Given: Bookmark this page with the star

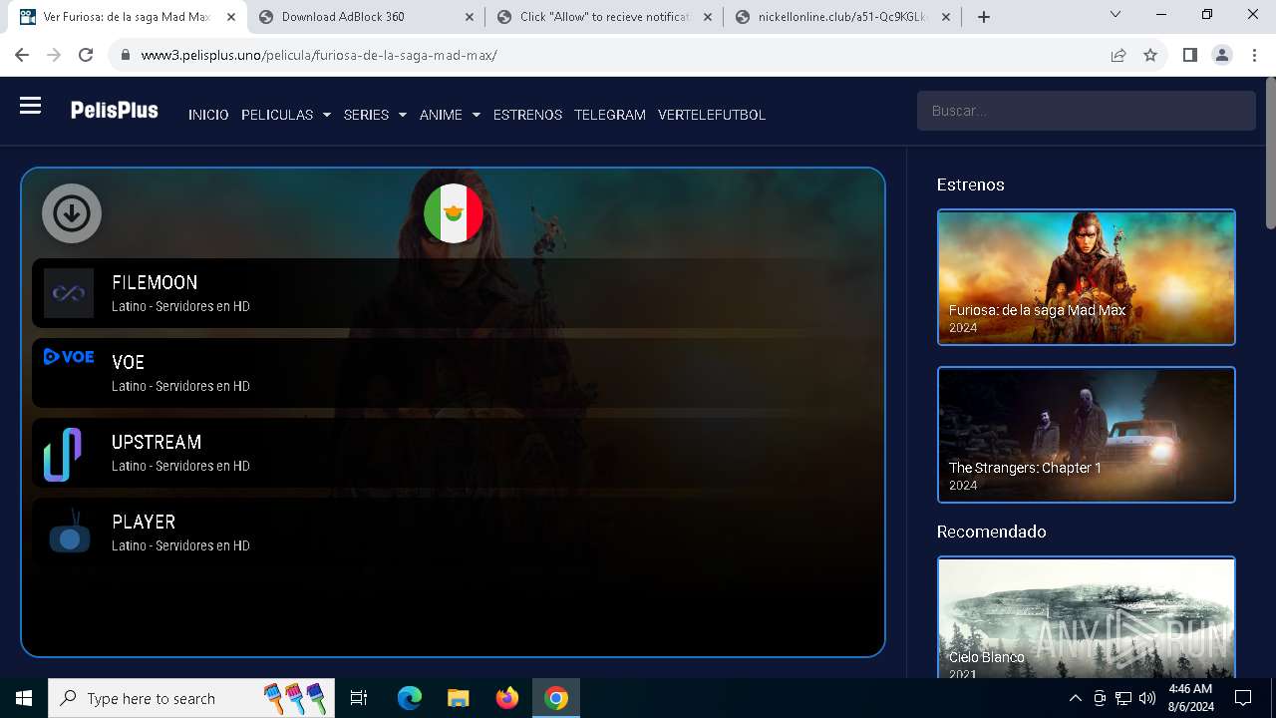Looking at the screenshot, I should (1150, 55).
